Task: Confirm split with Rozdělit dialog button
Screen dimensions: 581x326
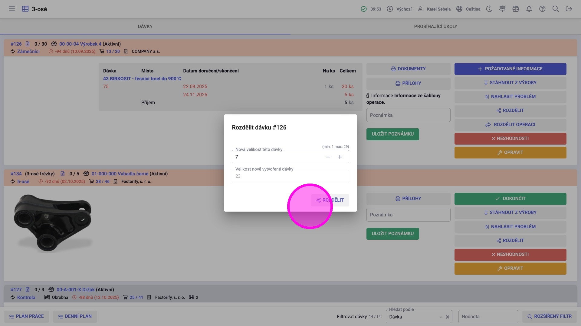Action: (330, 200)
